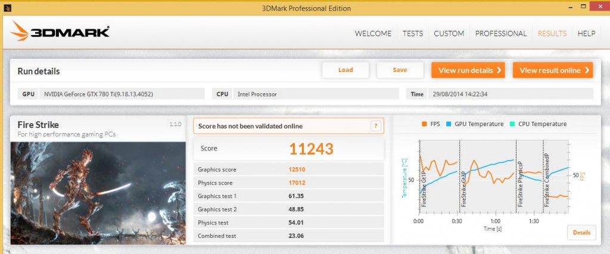
Task: Click the app icon in title bar
Action: [x=7, y=7]
